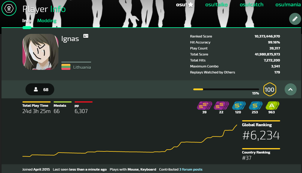
Task: Click the level 100 hexagon badge
Action: [269, 89]
